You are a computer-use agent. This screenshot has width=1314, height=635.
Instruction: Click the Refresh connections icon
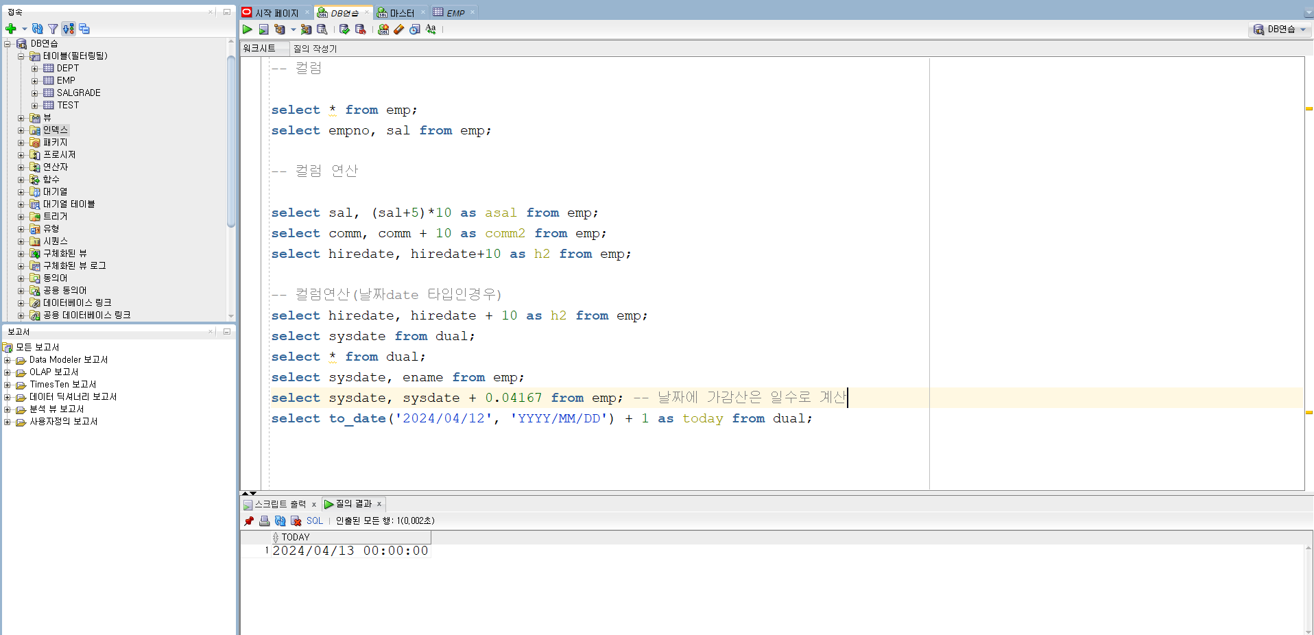(x=38, y=29)
